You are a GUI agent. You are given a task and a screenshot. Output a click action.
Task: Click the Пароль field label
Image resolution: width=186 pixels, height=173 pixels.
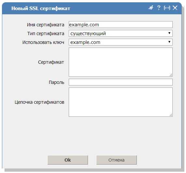tap(56, 82)
